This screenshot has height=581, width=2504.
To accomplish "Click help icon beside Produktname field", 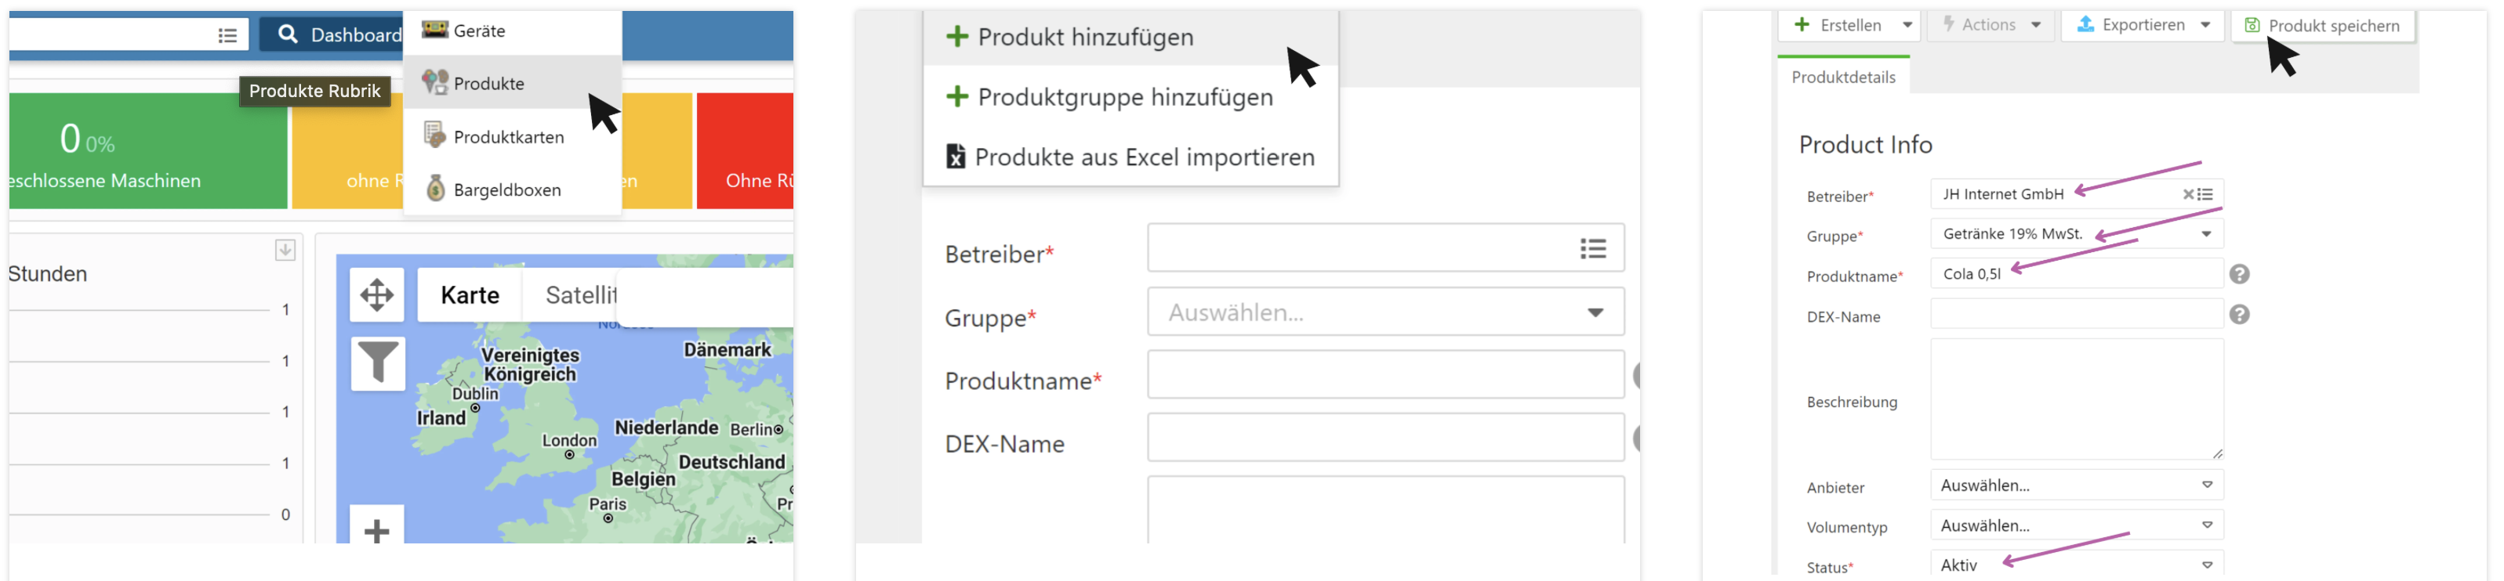I will pos(2239,275).
